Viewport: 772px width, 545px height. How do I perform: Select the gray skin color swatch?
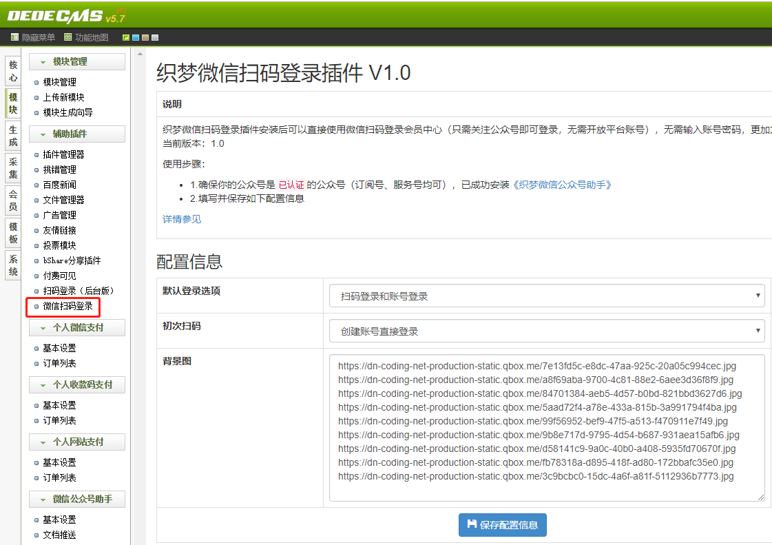click(x=154, y=37)
